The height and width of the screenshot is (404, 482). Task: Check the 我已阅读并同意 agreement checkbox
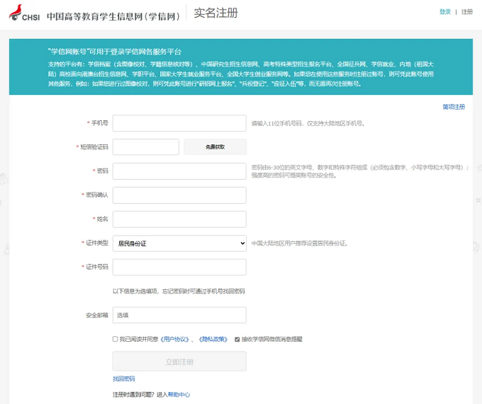click(115, 339)
